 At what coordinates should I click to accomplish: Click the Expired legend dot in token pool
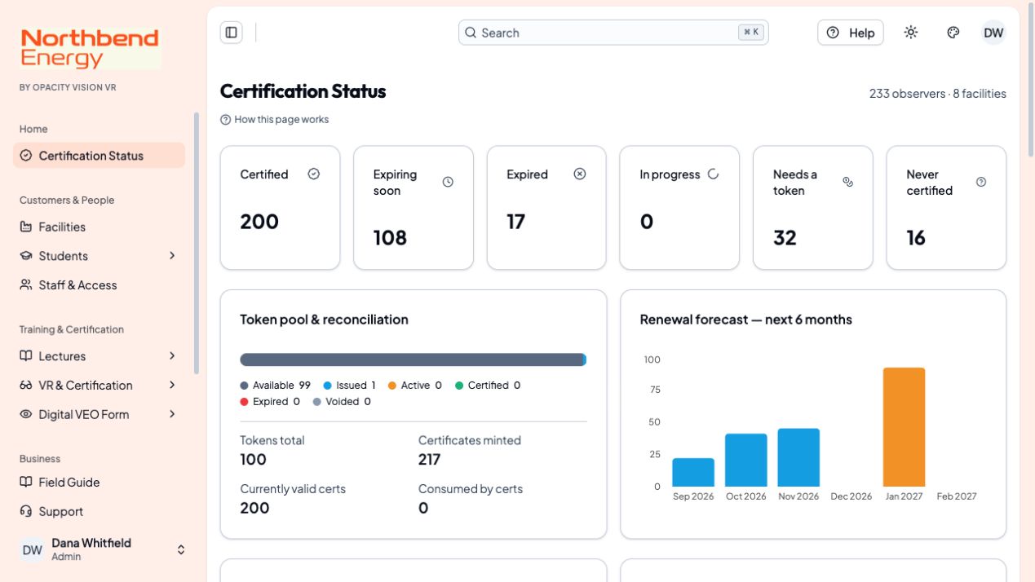click(x=244, y=402)
